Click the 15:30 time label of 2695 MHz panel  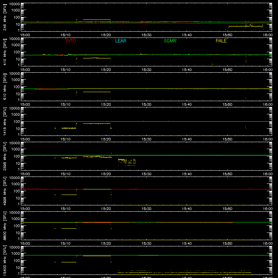pos(146,174)
